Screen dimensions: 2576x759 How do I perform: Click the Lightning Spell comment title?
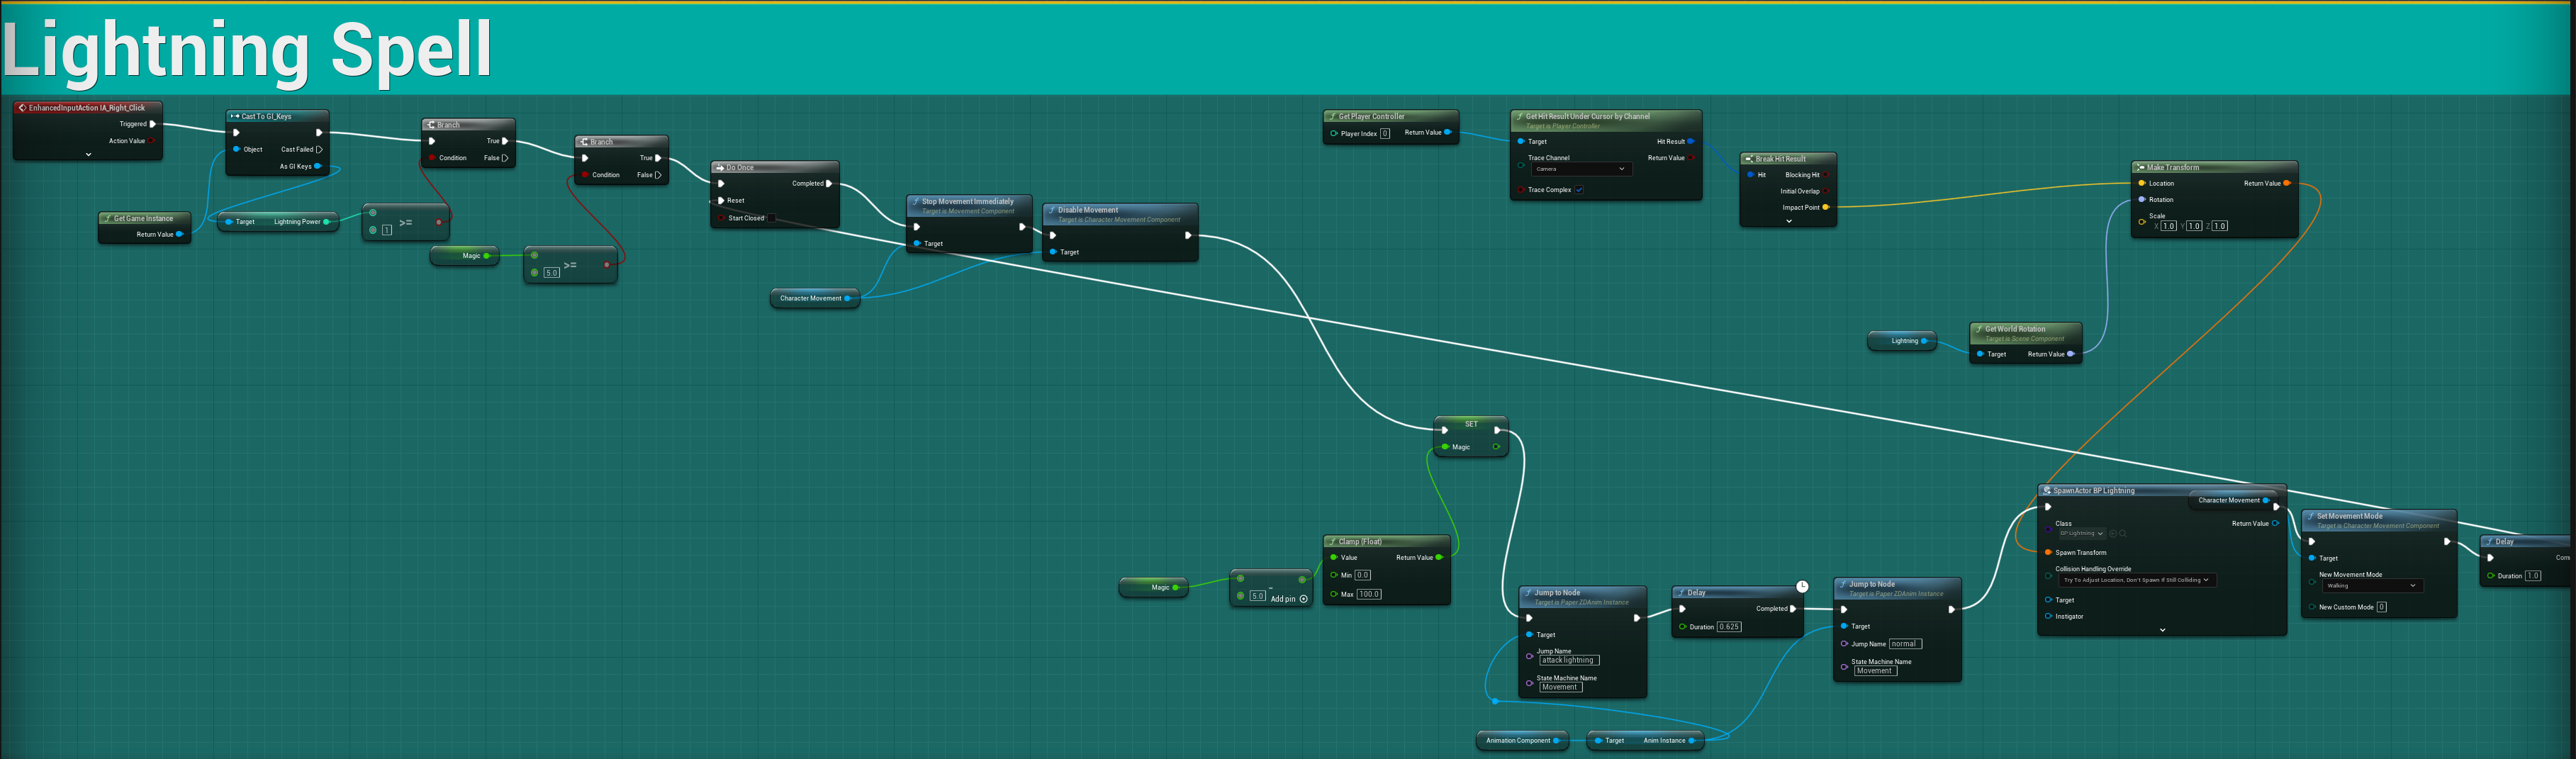point(247,50)
